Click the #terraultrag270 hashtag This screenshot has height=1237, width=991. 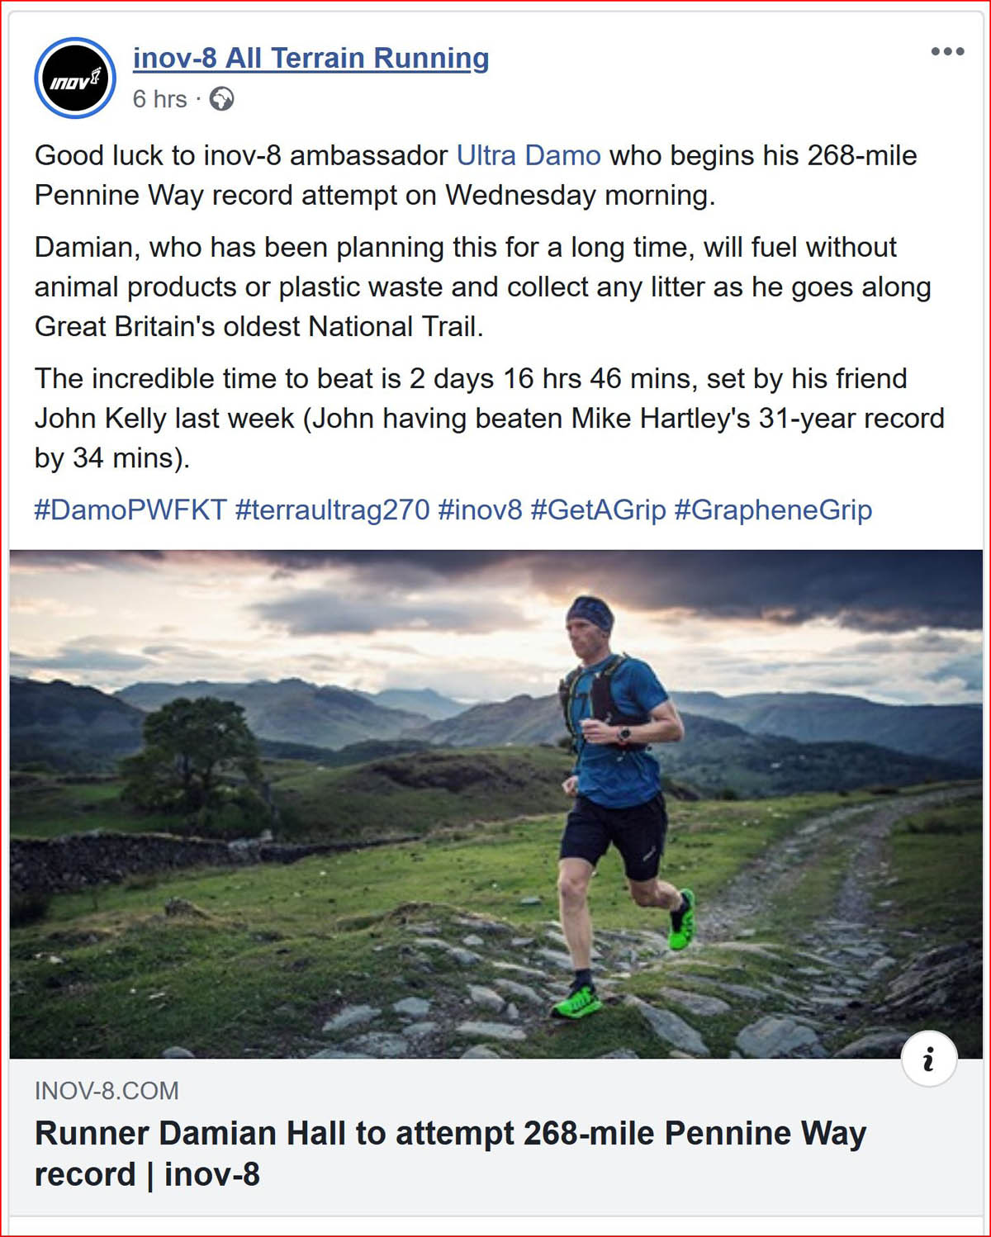tap(332, 509)
